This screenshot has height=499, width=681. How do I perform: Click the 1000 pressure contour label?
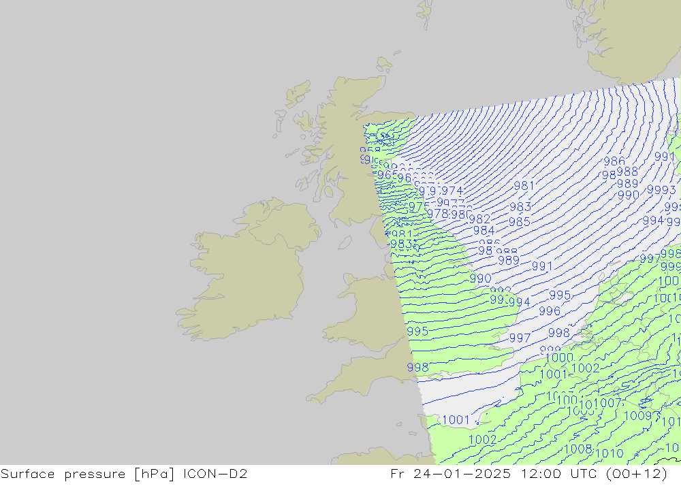point(559,358)
